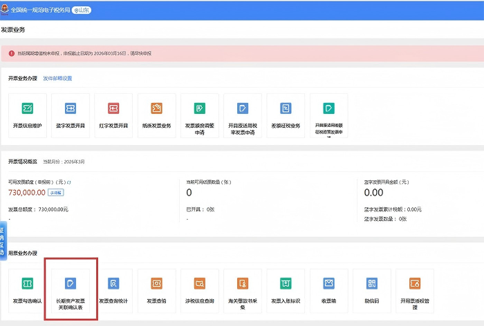
Task: Click the 发票业务 page heading
Action: coord(13,30)
